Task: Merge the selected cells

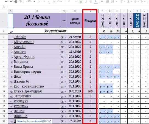Action: 113,2
